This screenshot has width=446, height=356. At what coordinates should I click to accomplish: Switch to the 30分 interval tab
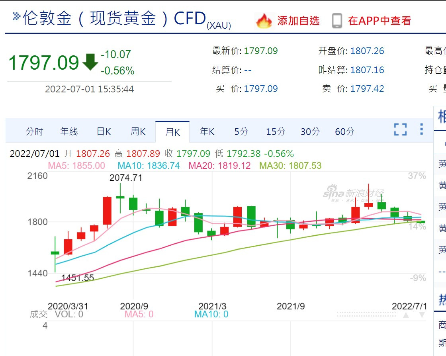pos(310,132)
